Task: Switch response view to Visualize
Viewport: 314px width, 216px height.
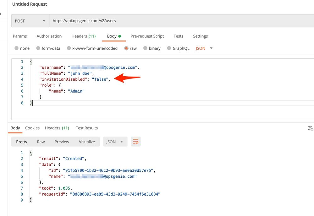Action: 87,142
